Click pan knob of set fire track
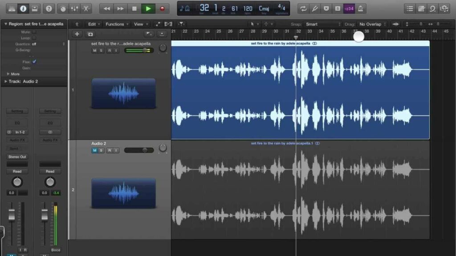Screen dimensions: 456x256 pyautogui.click(x=163, y=48)
